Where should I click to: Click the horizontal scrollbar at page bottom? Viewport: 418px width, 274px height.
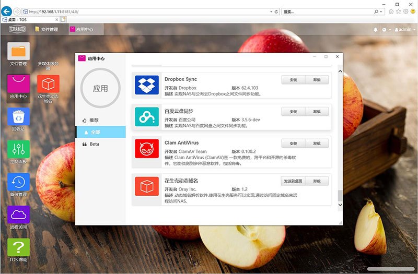pos(391,269)
